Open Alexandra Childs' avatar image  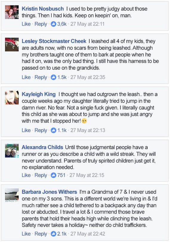(12, 151)
